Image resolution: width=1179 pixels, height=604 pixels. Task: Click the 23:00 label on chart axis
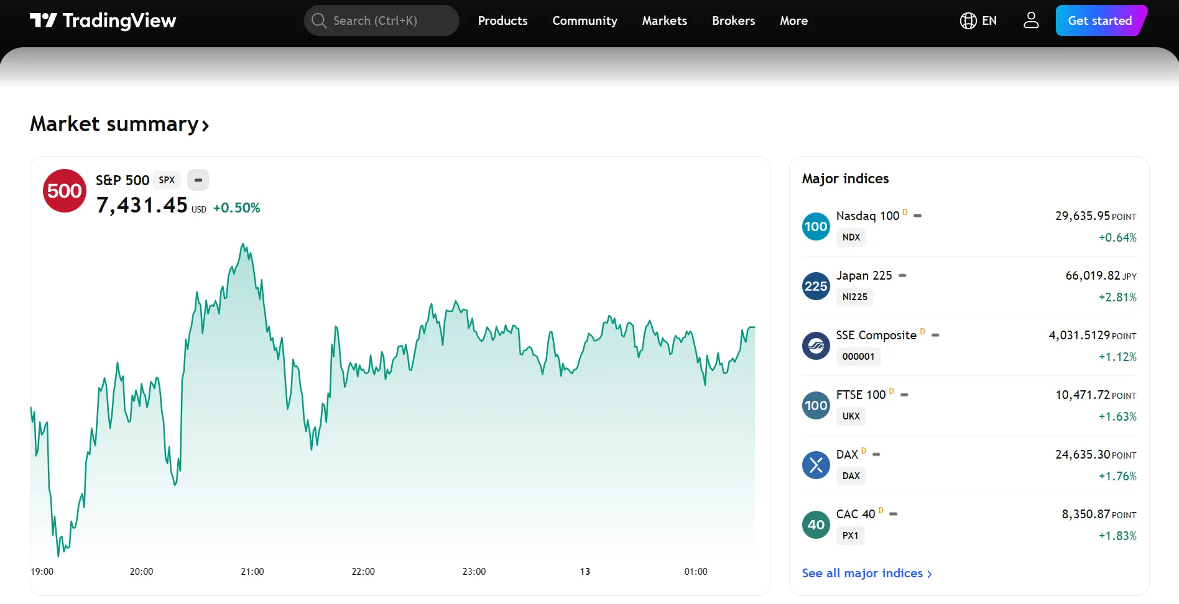point(474,572)
